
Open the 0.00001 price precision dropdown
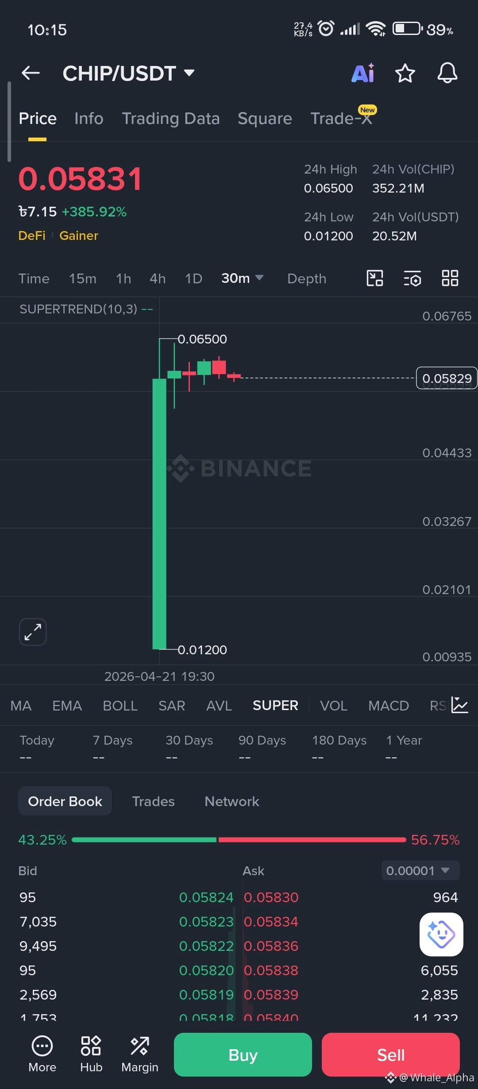click(x=420, y=871)
